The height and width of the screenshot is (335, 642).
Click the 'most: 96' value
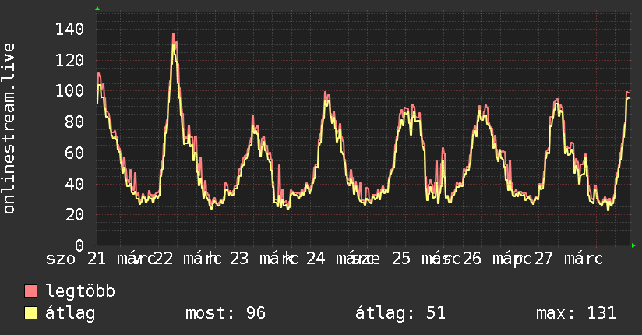[226, 313]
